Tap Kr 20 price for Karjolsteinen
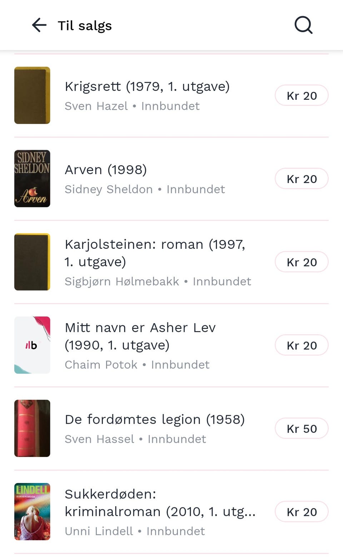Screen dimensions: 343x557 (302, 262)
